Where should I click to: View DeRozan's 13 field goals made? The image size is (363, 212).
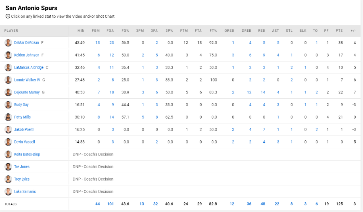(98, 43)
